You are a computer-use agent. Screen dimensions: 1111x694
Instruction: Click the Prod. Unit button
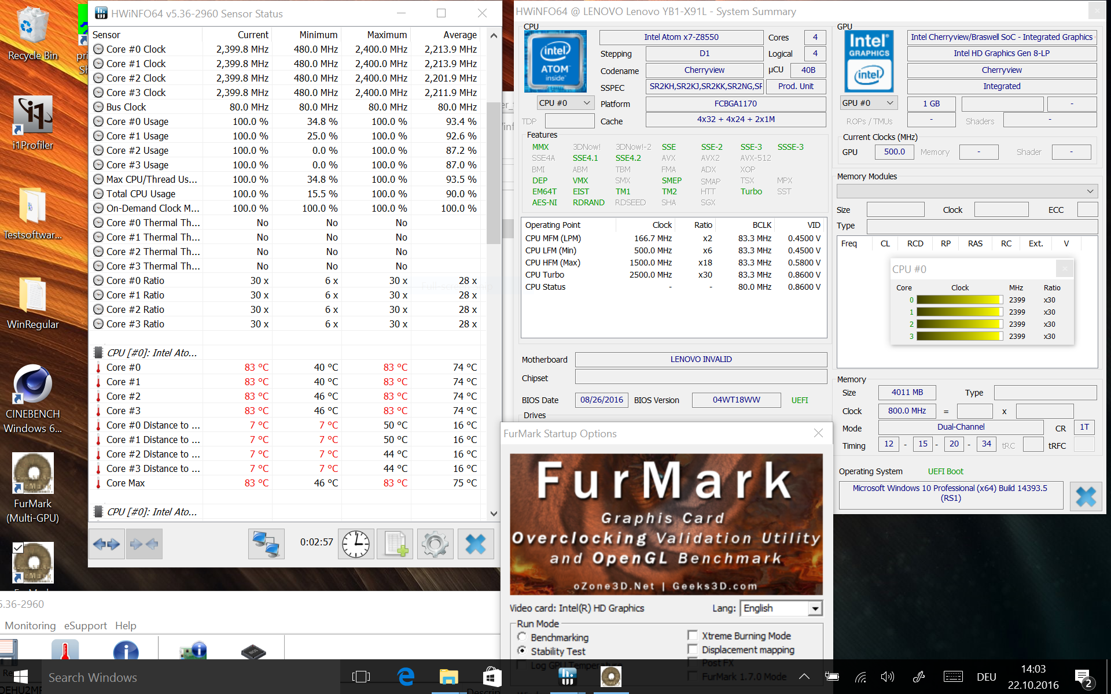click(x=796, y=86)
